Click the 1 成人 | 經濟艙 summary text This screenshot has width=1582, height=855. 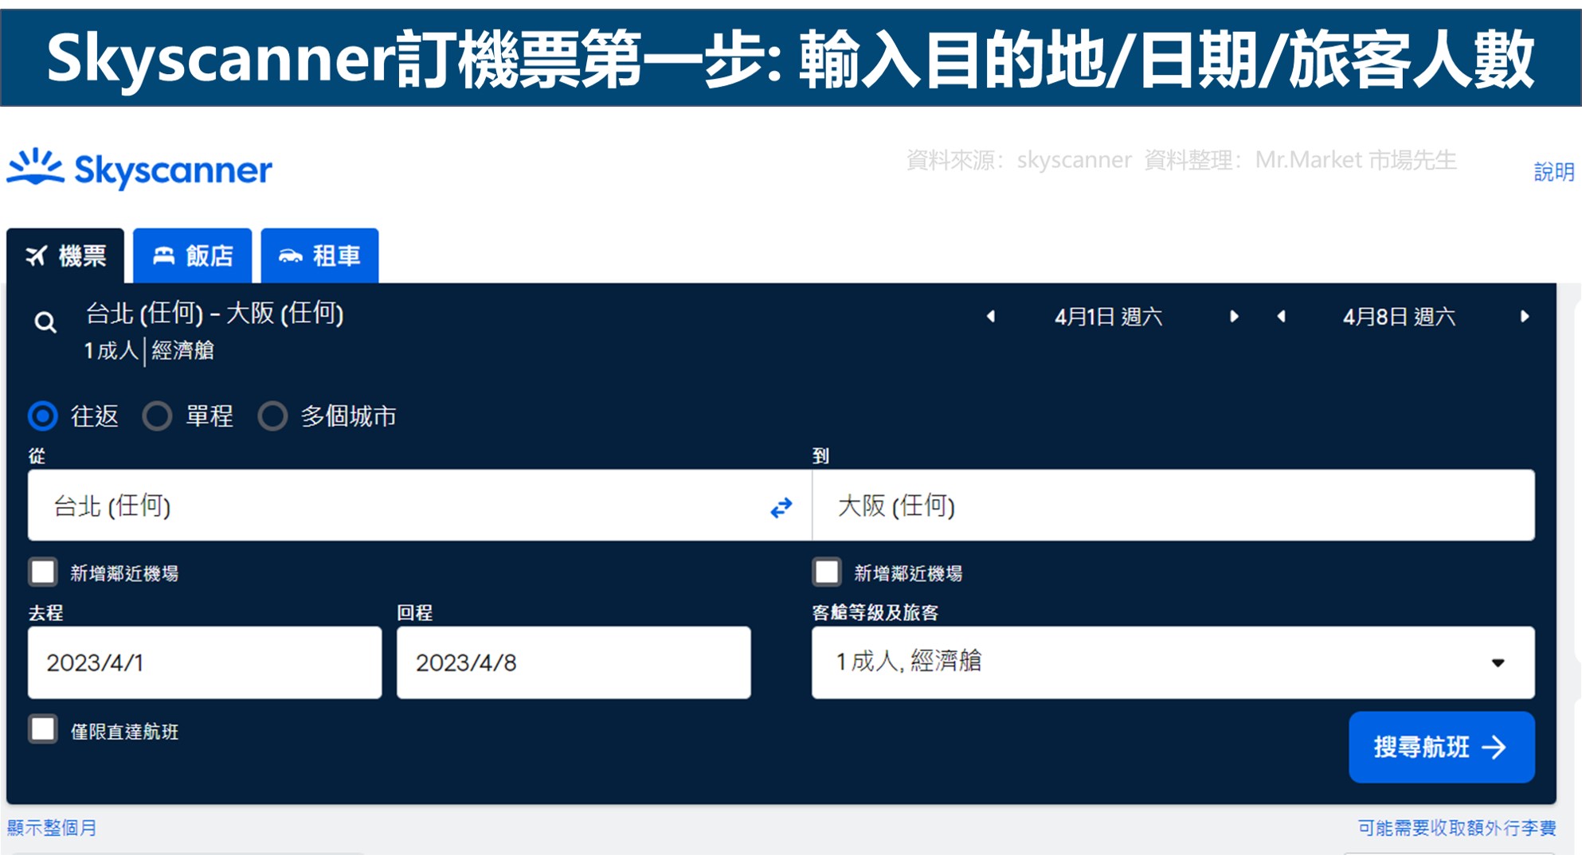[x=149, y=350]
